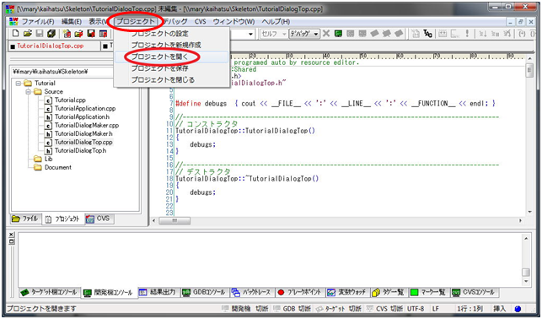Click the console panel vertical scrollbar thumb
The height and width of the screenshot is (319, 542).
click(526, 272)
